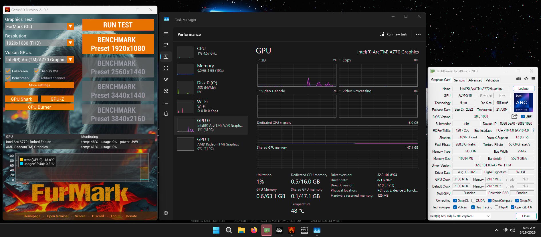The width and height of the screenshot is (541, 237).
Task: Start BENCHMARK Preset 1920x1080
Action: pyautogui.click(x=118, y=44)
